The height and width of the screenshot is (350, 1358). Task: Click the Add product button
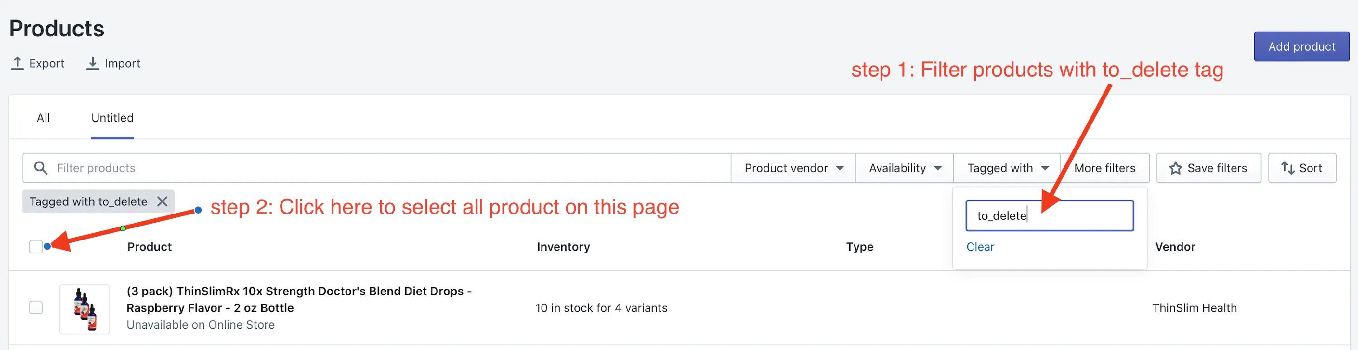pos(1301,46)
